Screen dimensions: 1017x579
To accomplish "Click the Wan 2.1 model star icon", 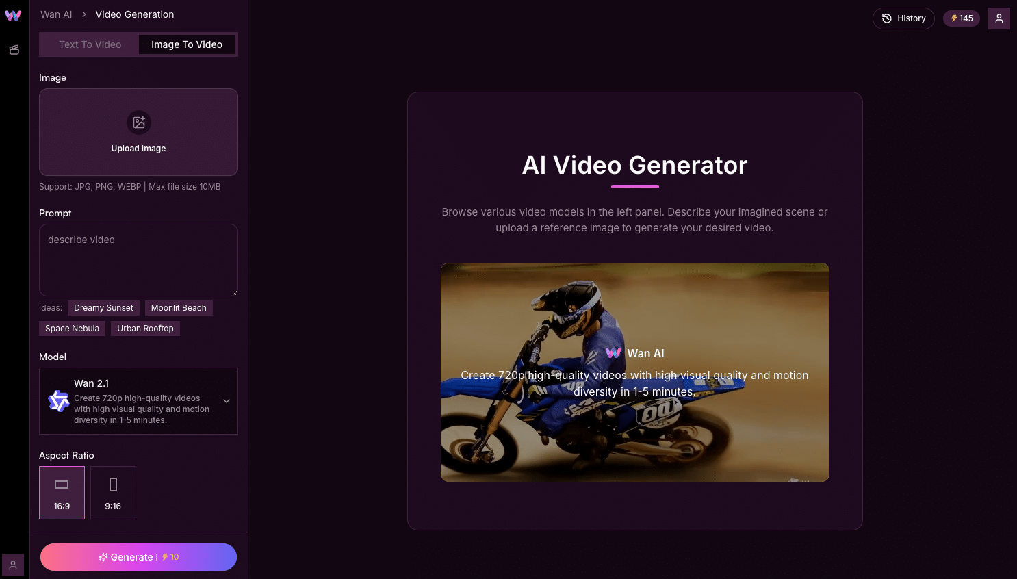I will point(59,401).
